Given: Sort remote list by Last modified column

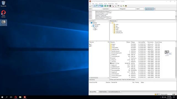Looking at the screenshot, I should (142, 42).
